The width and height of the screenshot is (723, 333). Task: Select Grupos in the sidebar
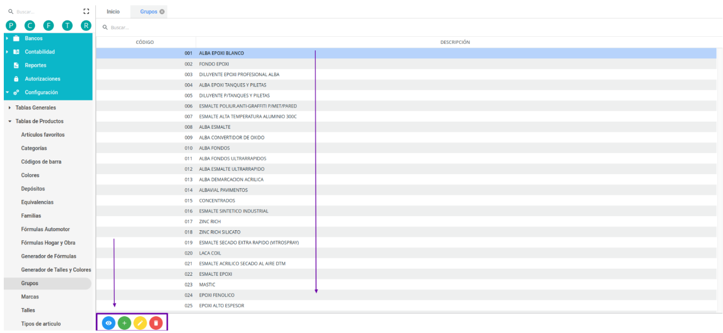48,283
